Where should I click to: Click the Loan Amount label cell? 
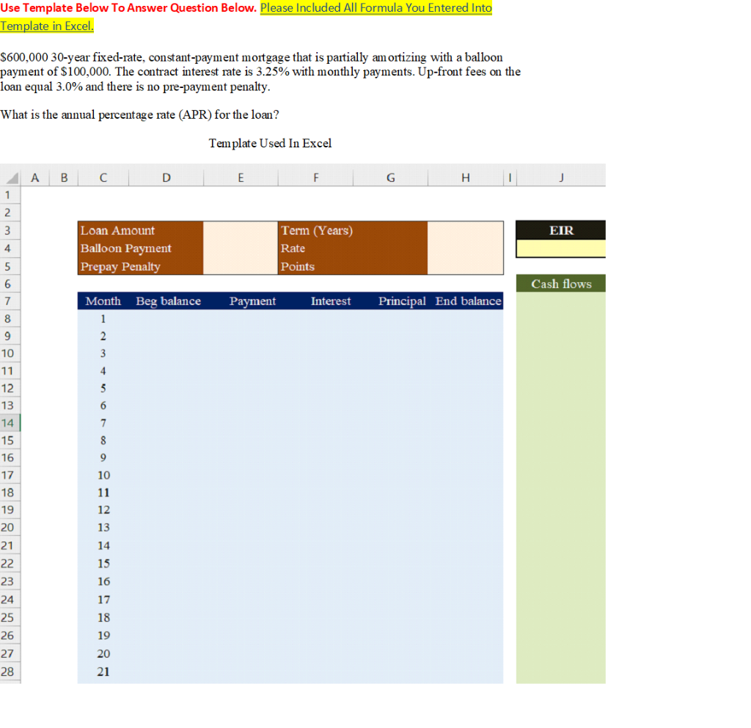pos(141,230)
